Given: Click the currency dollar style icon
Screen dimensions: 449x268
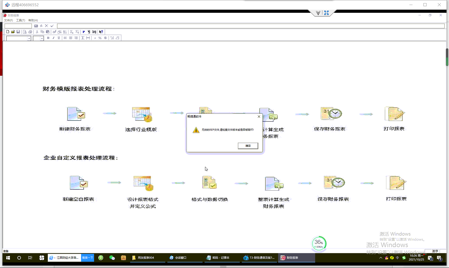Looking at the screenshot, I should (105, 38).
